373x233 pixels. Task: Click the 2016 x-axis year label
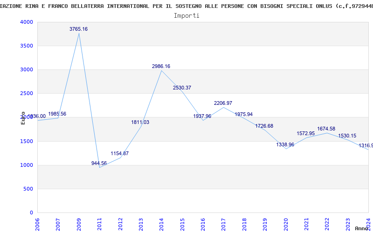203,224
